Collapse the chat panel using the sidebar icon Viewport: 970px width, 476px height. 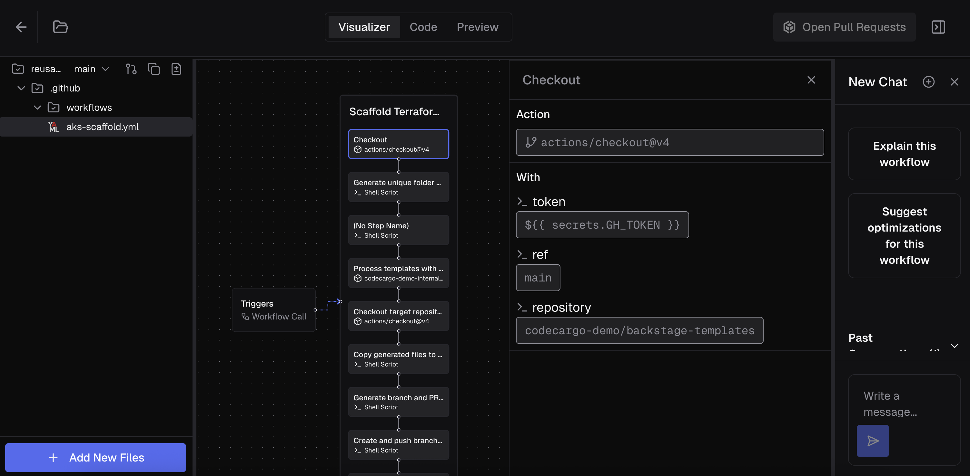[938, 27]
